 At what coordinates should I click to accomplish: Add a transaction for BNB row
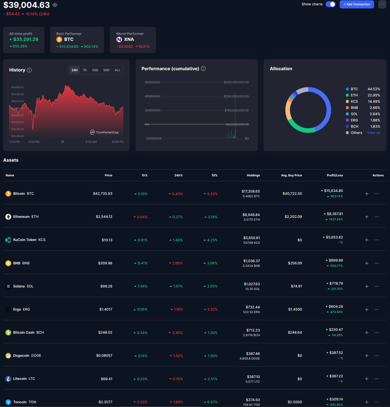point(367,263)
